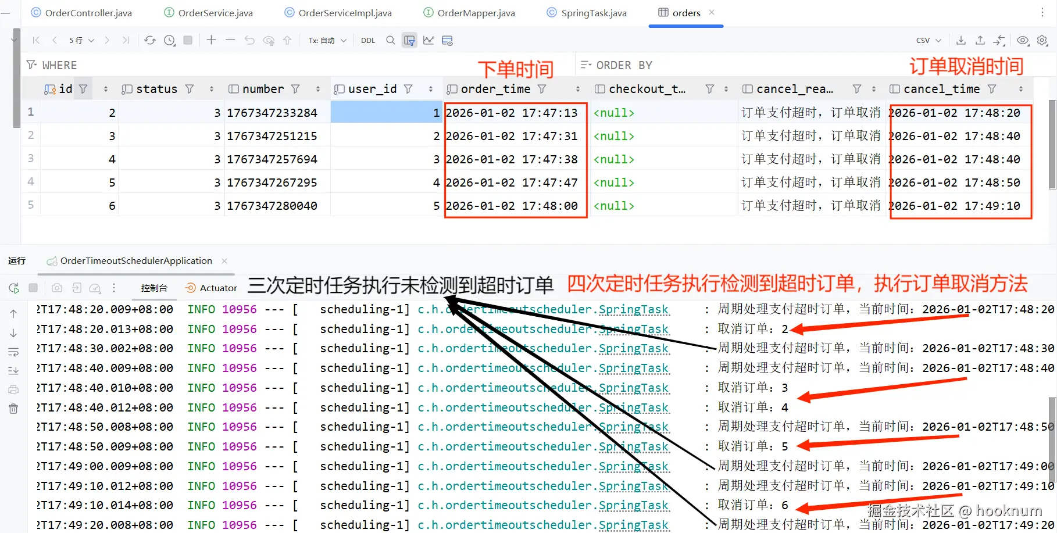Image resolution: width=1057 pixels, height=533 pixels.
Task: Import data from file into orders
Action: point(980,40)
